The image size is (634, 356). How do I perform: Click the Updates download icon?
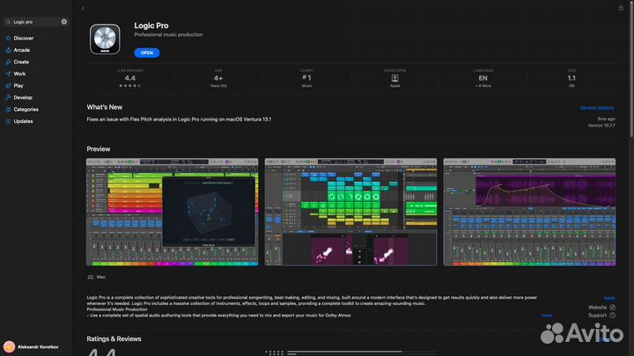[8, 121]
